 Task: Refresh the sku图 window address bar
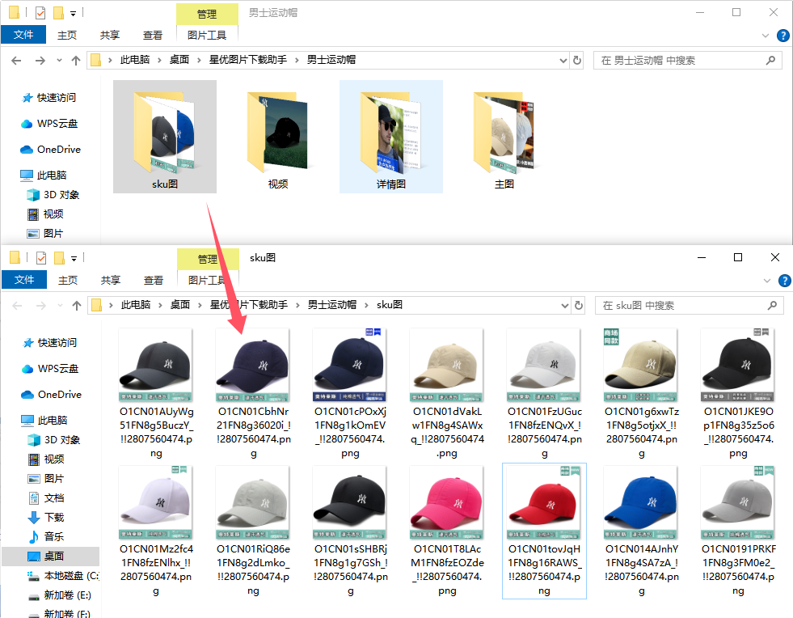click(x=579, y=305)
